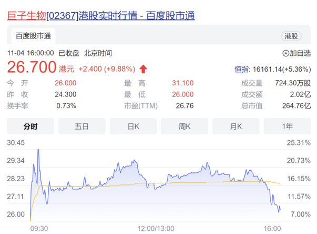The height and width of the screenshot is (234, 317).
Task: Click the 7.00% percent axis label
Action: (301, 214)
